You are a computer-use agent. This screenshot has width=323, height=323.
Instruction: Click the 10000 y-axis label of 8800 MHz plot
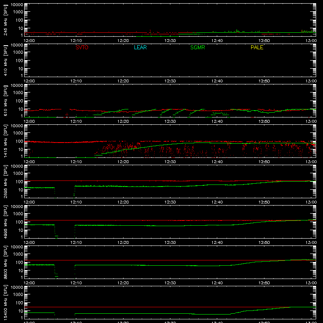17,247
